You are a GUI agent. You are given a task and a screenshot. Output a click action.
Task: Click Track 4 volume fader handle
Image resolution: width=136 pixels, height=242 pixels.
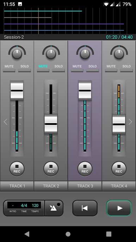[119, 124]
